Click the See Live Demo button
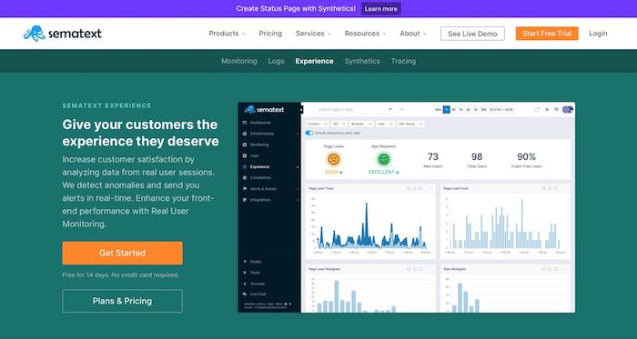The image size is (637, 339). pyautogui.click(x=472, y=34)
